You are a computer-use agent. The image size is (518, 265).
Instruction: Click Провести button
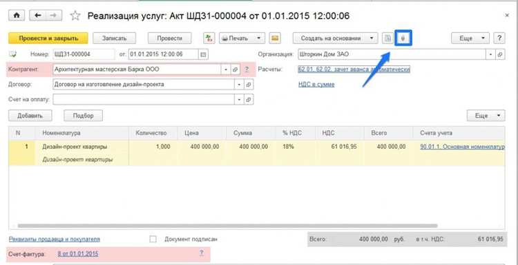click(169, 38)
